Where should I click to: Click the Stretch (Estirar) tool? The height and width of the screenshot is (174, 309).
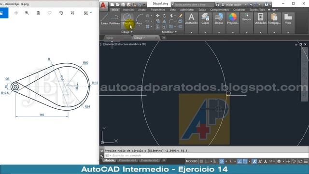tap(158, 27)
